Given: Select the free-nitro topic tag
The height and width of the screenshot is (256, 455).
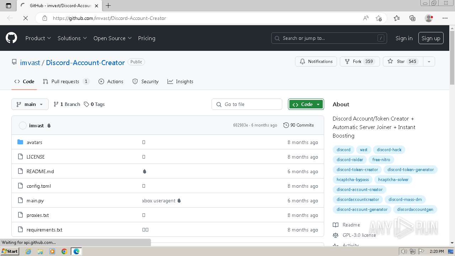Looking at the screenshot, I should 381,160.
